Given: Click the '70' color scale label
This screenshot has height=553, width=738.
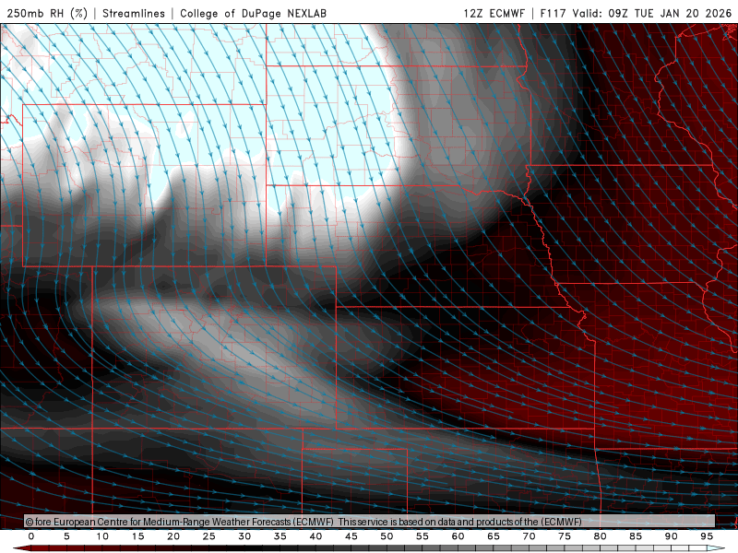Looking at the screenshot, I should [x=529, y=536].
